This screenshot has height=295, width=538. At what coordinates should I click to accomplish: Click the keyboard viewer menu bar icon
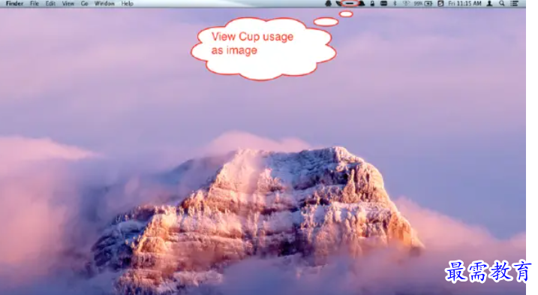[383, 4]
